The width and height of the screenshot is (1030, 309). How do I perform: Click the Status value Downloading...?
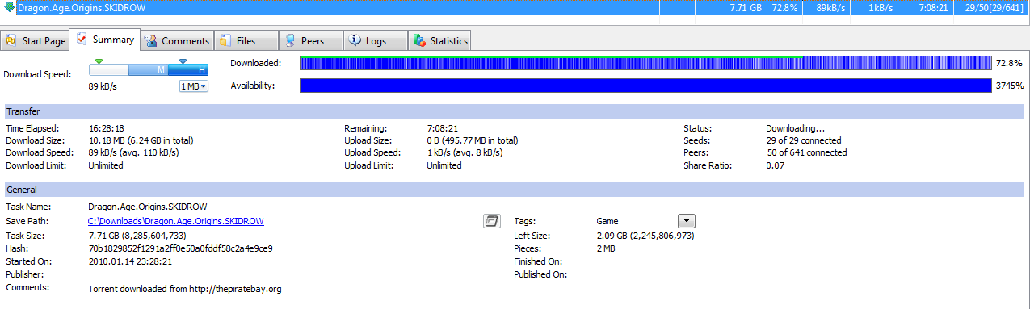[x=795, y=128]
